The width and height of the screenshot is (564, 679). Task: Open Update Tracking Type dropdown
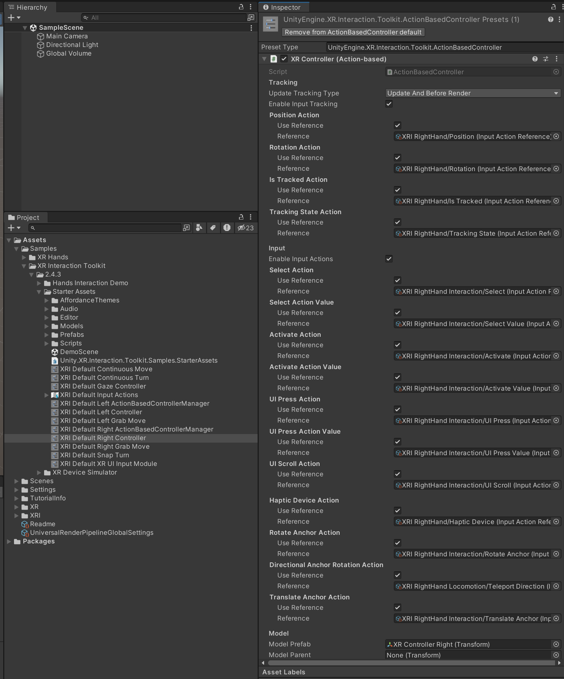(x=473, y=93)
